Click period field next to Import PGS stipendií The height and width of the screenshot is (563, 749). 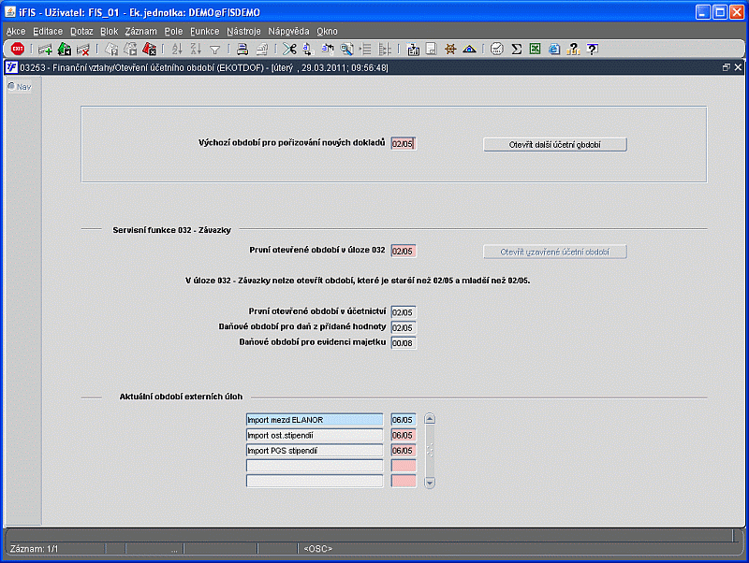click(x=404, y=451)
